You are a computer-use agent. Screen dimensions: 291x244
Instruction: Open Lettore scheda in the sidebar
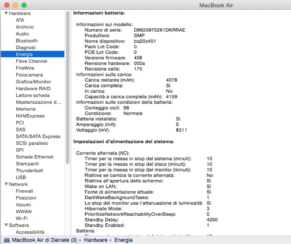tap(33, 95)
